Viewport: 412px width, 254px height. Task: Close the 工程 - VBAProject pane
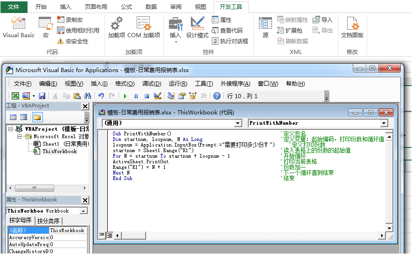pos(85,106)
